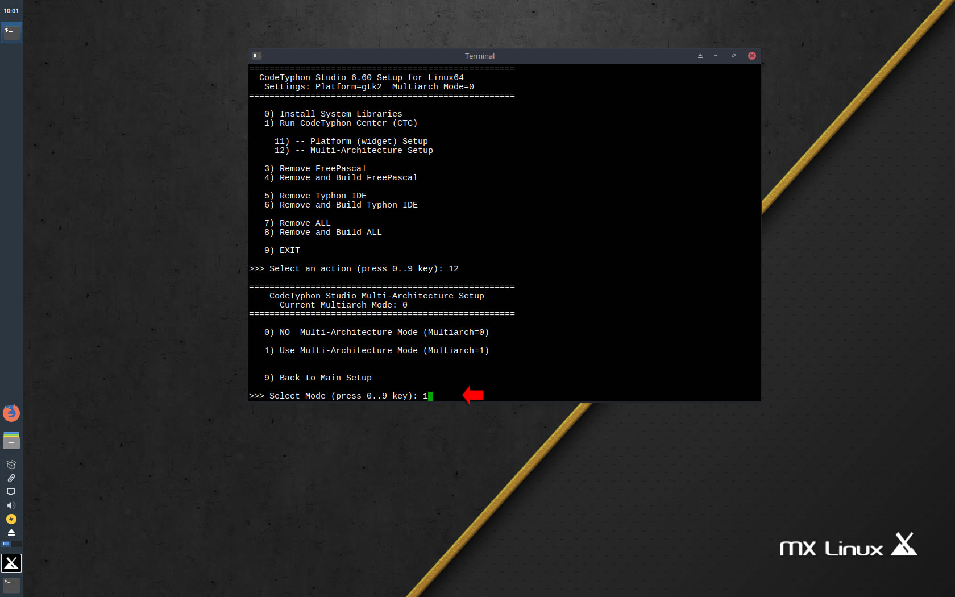Maximize the Terminal window
955x597 pixels.
click(x=734, y=56)
